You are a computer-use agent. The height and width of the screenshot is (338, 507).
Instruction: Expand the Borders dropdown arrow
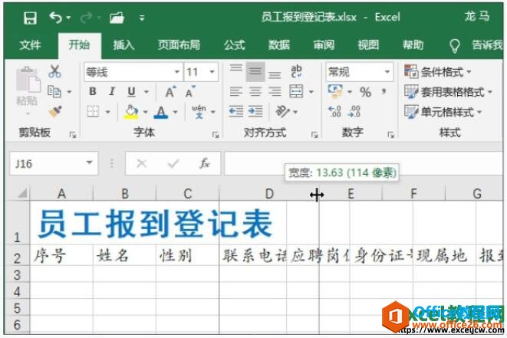tap(107, 112)
